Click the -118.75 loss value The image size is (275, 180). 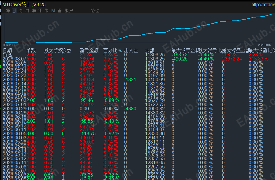[88, 134]
